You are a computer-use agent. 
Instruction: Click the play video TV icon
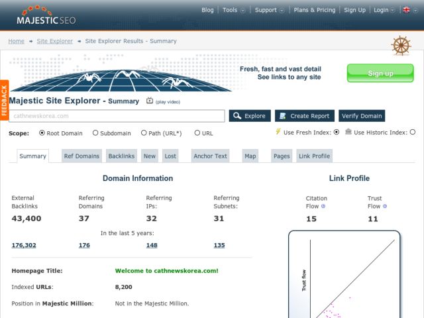pos(150,101)
